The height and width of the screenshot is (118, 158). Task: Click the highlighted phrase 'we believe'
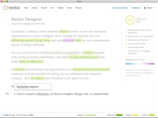(37, 78)
